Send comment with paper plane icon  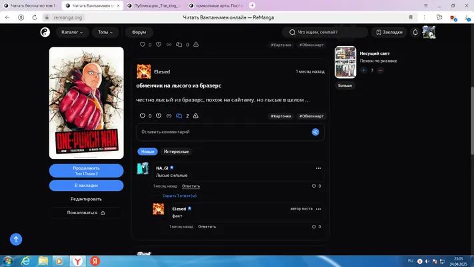tap(315, 132)
